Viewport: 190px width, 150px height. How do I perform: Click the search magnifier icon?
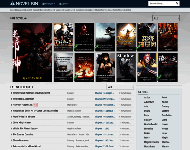pos(177,3)
